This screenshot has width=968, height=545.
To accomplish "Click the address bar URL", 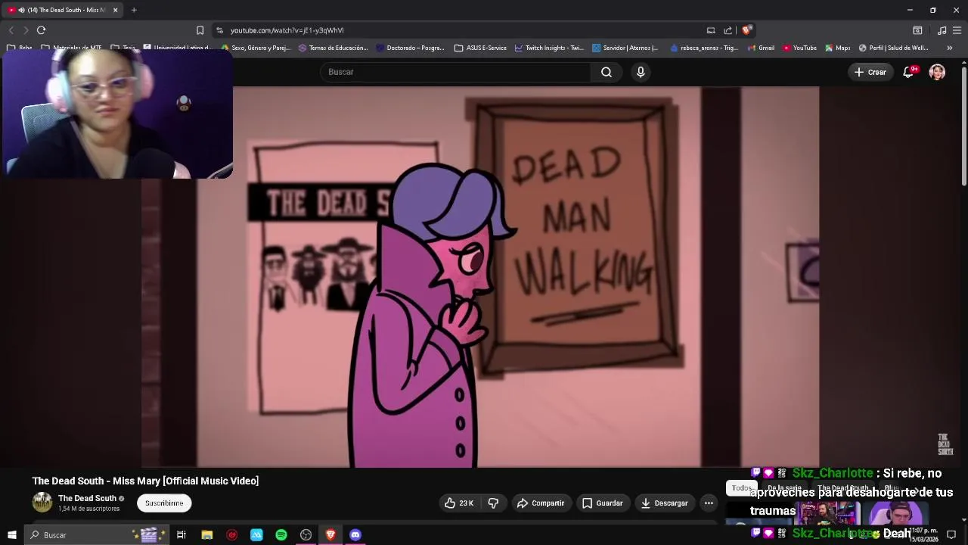I will (x=287, y=30).
